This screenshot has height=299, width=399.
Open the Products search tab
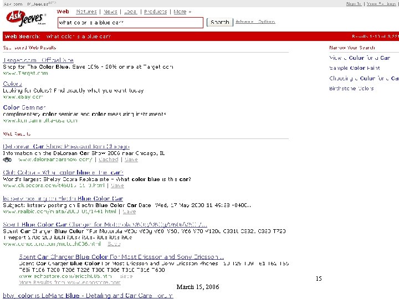pos(156,12)
